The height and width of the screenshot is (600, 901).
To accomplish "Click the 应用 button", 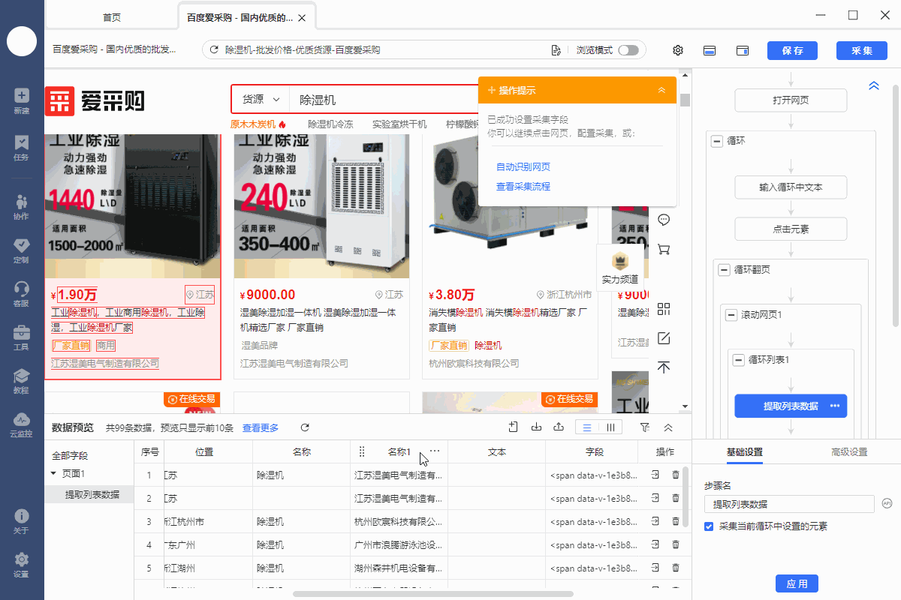I will (797, 583).
